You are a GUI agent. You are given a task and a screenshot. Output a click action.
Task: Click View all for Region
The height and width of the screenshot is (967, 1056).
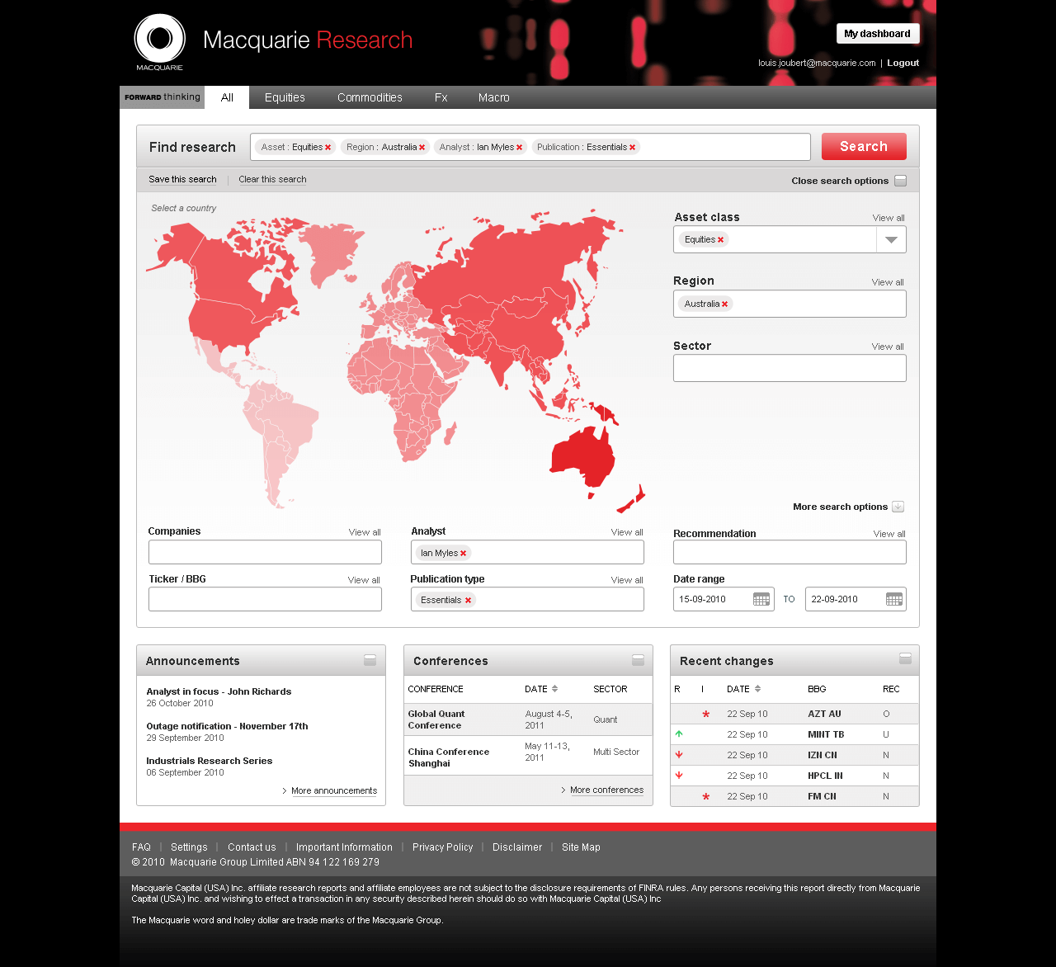click(x=888, y=282)
